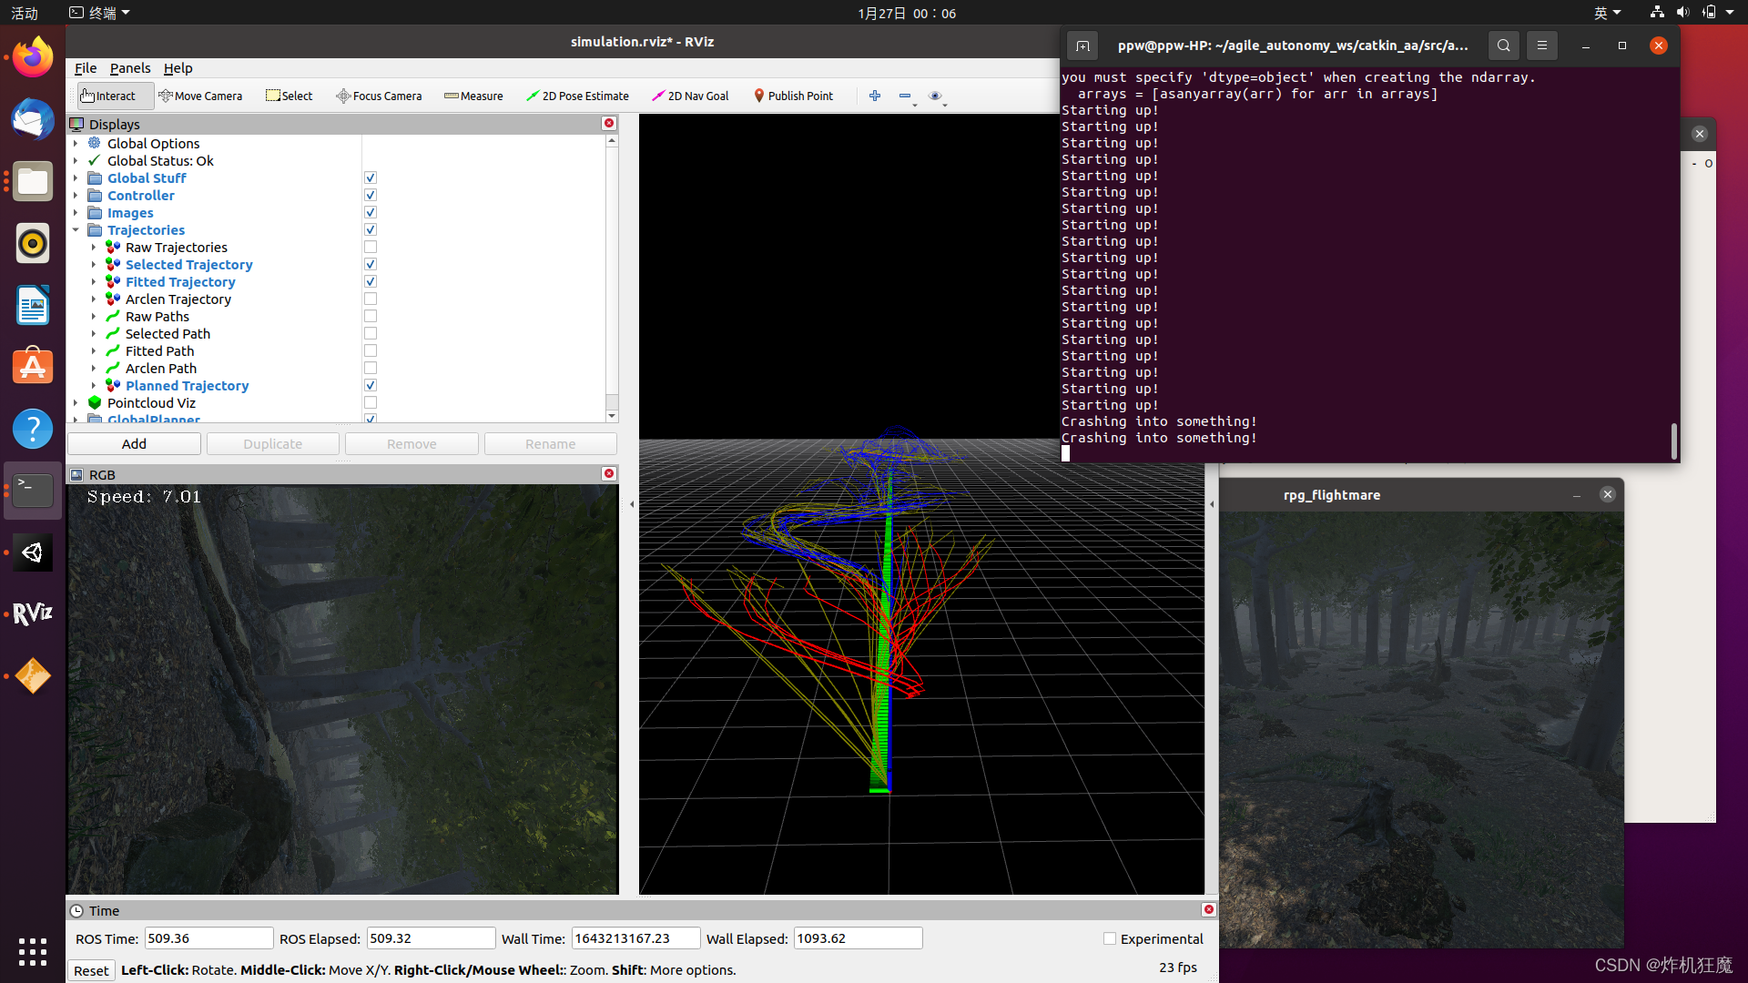Toggle visibility of Selected Trajectory
Screen dimensions: 1748x983
370,263
